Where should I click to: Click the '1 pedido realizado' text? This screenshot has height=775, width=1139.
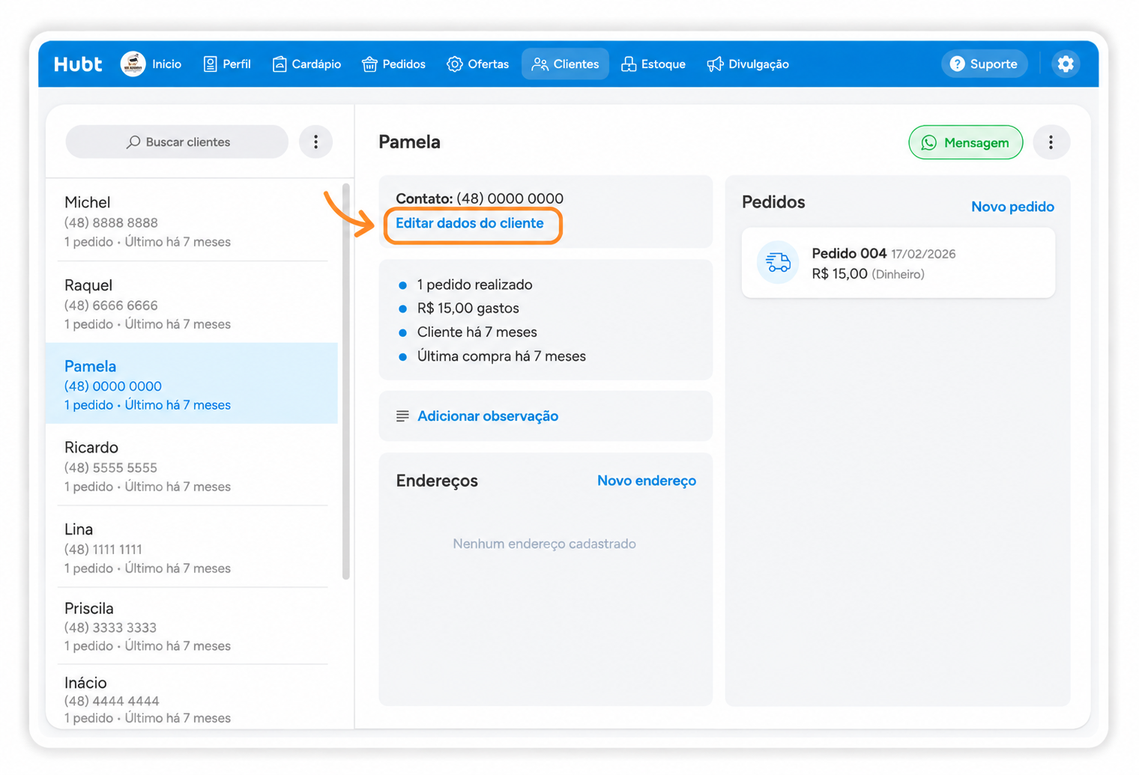point(475,285)
